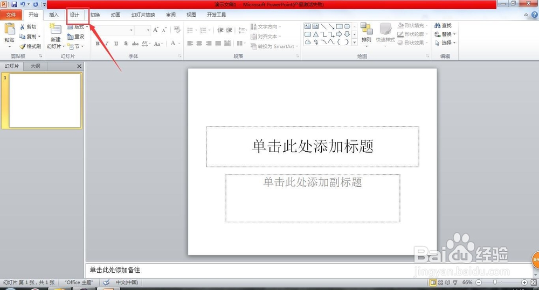
Task: Decrease font size with small A icon
Action: 164,30
